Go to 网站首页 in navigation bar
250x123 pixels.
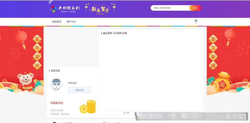pyautogui.click(x=57, y=22)
